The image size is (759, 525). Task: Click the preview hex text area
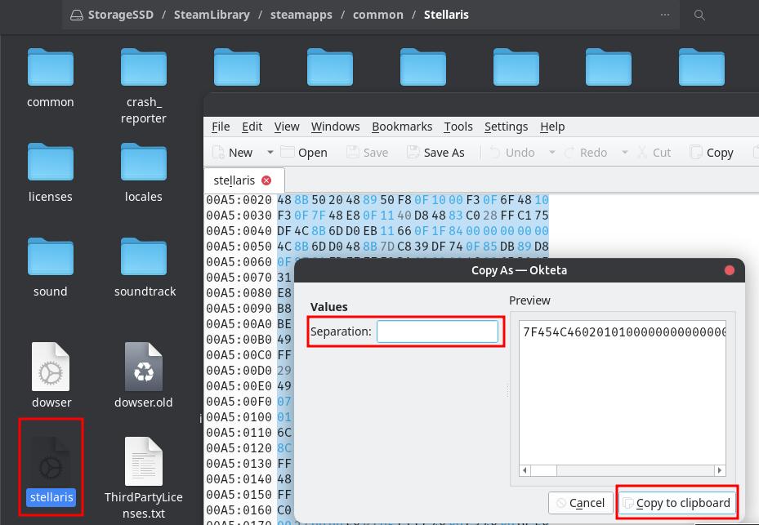click(623, 393)
